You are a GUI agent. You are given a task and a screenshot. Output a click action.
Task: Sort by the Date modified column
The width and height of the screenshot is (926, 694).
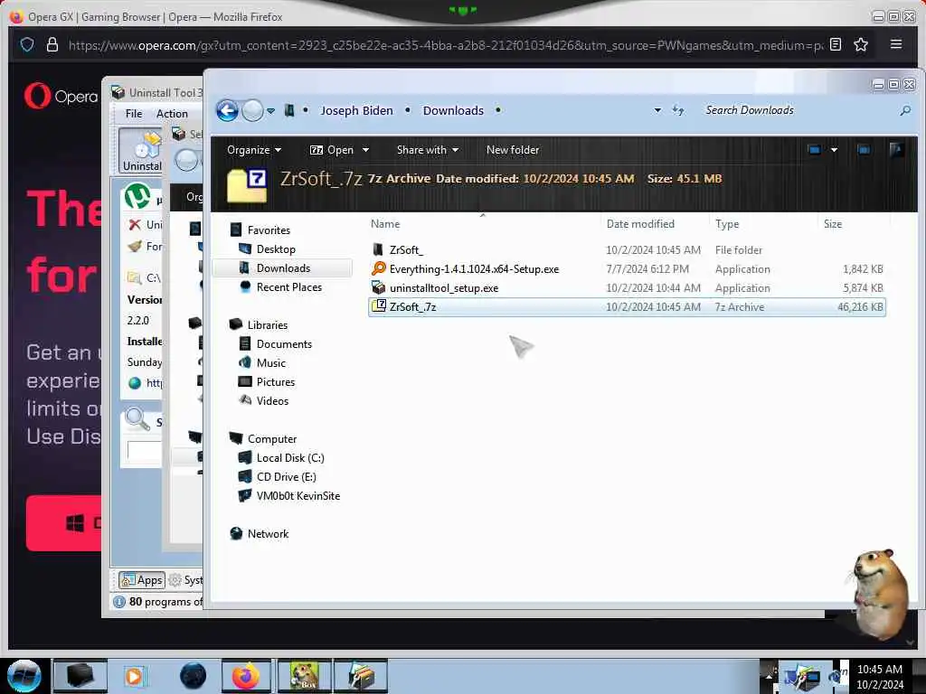(x=640, y=224)
